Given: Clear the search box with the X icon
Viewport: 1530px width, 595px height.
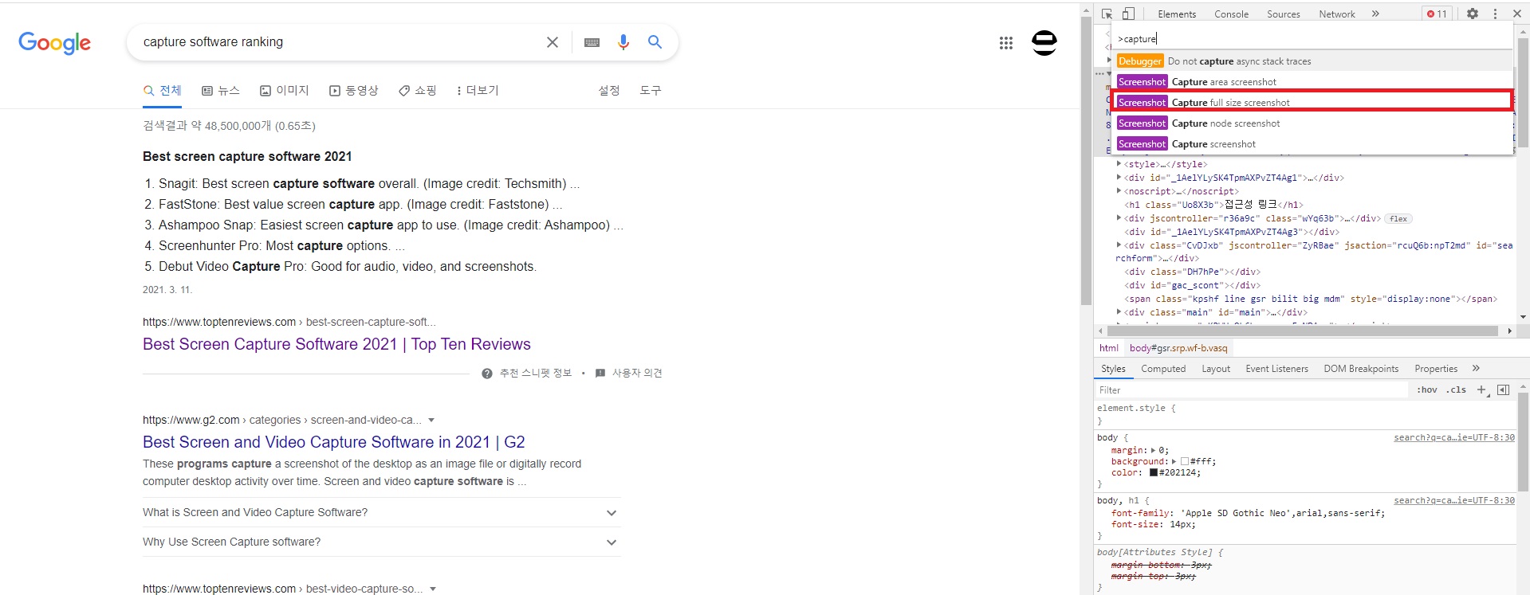Looking at the screenshot, I should [x=552, y=42].
